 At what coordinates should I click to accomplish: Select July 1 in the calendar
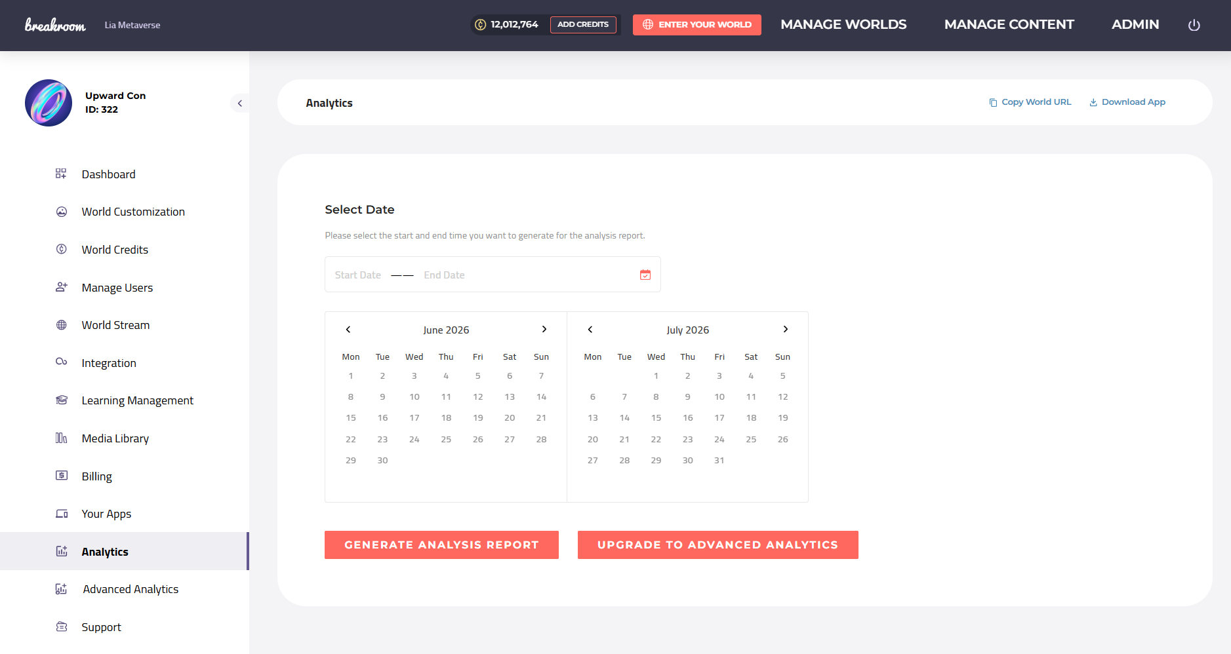(x=656, y=376)
